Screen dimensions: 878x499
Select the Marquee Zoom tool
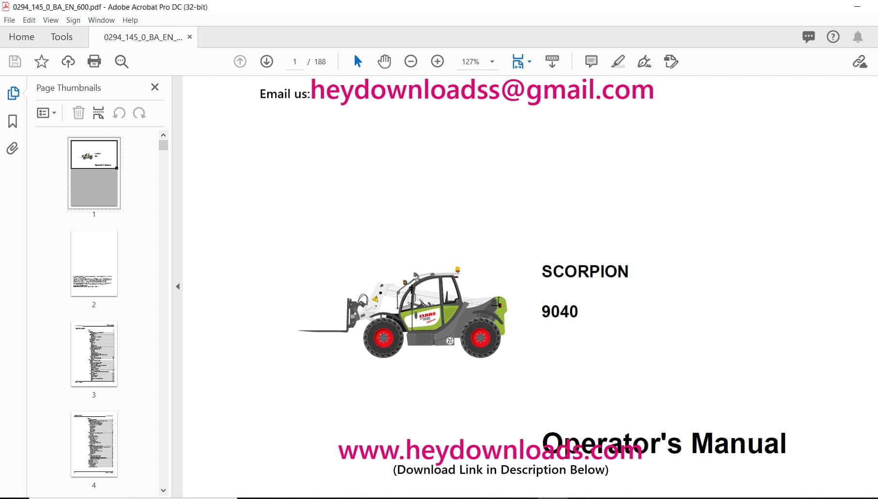[121, 61]
